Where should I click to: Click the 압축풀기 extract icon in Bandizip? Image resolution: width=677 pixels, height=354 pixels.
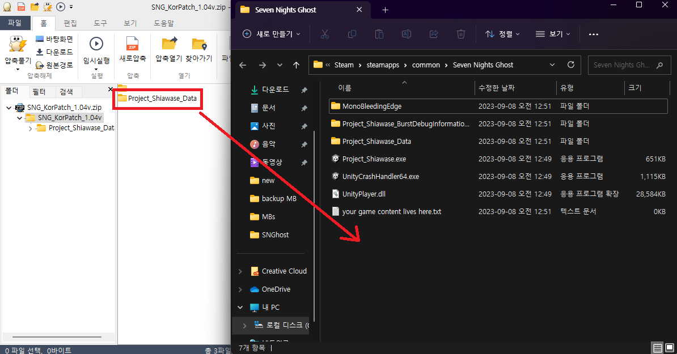[18, 45]
